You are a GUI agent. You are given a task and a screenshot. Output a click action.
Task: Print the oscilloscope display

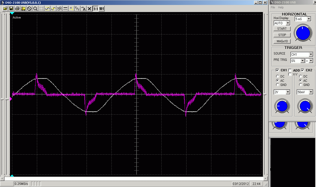(x=17, y=9)
